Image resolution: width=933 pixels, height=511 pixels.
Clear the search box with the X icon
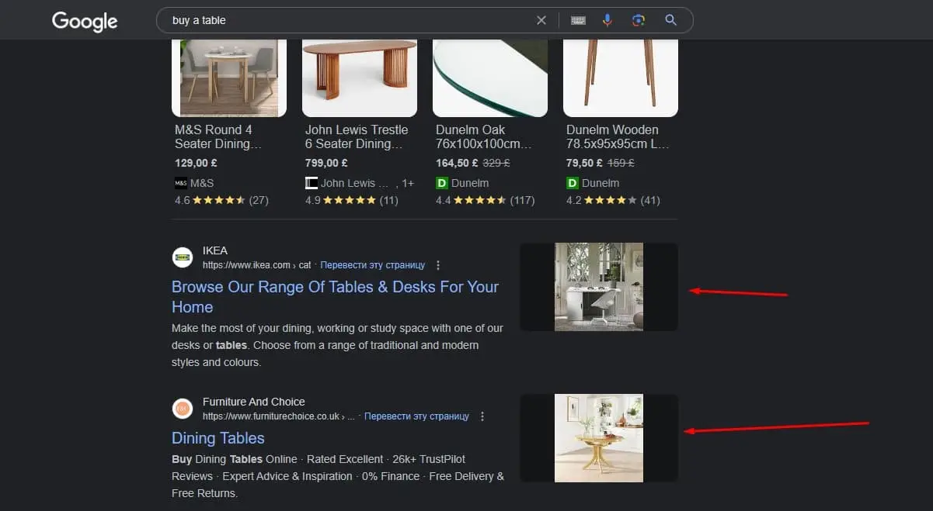click(x=541, y=20)
